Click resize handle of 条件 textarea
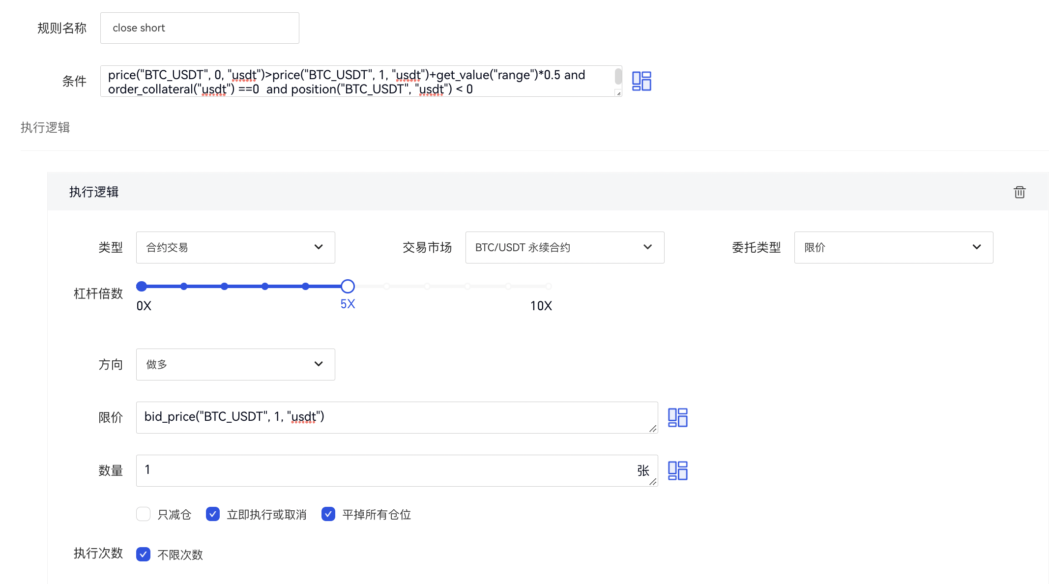This screenshot has width=1049, height=584. click(x=618, y=93)
